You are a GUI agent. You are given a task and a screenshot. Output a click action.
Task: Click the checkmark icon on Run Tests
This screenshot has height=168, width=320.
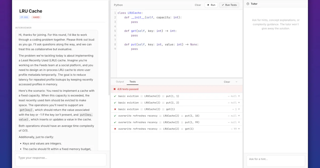pos(223,5)
